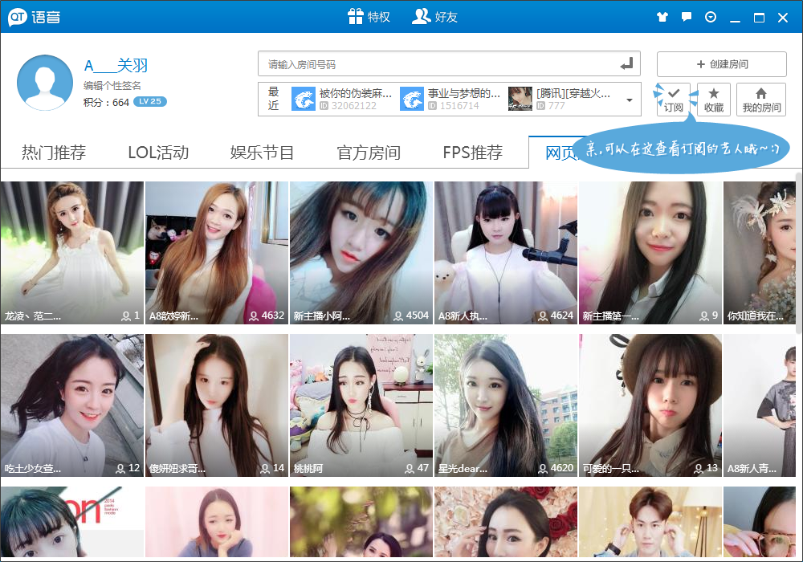Screen dimensions: 803x562
Task: Open the title bar dropdown menu icon
Action: (711, 17)
